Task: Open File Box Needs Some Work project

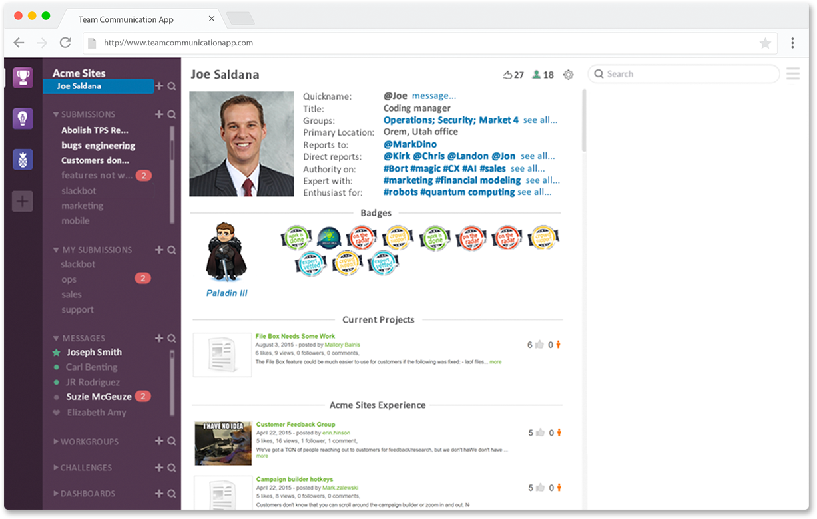Action: pyautogui.click(x=295, y=337)
